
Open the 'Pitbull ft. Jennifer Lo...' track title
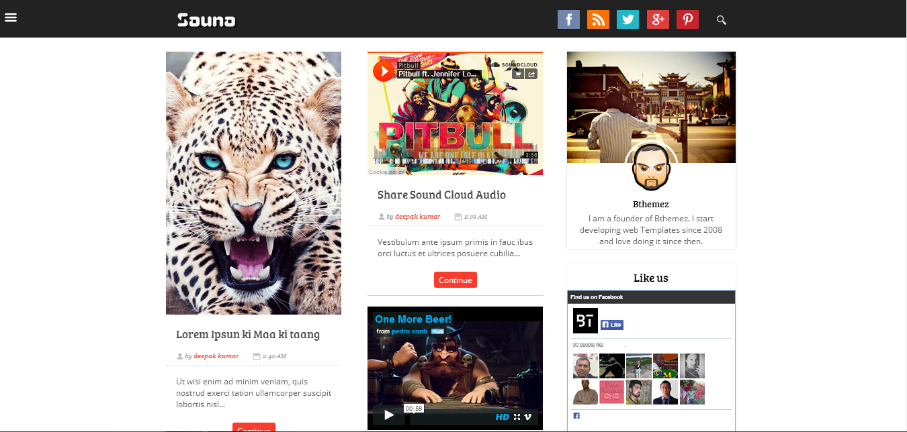coord(437,74)
